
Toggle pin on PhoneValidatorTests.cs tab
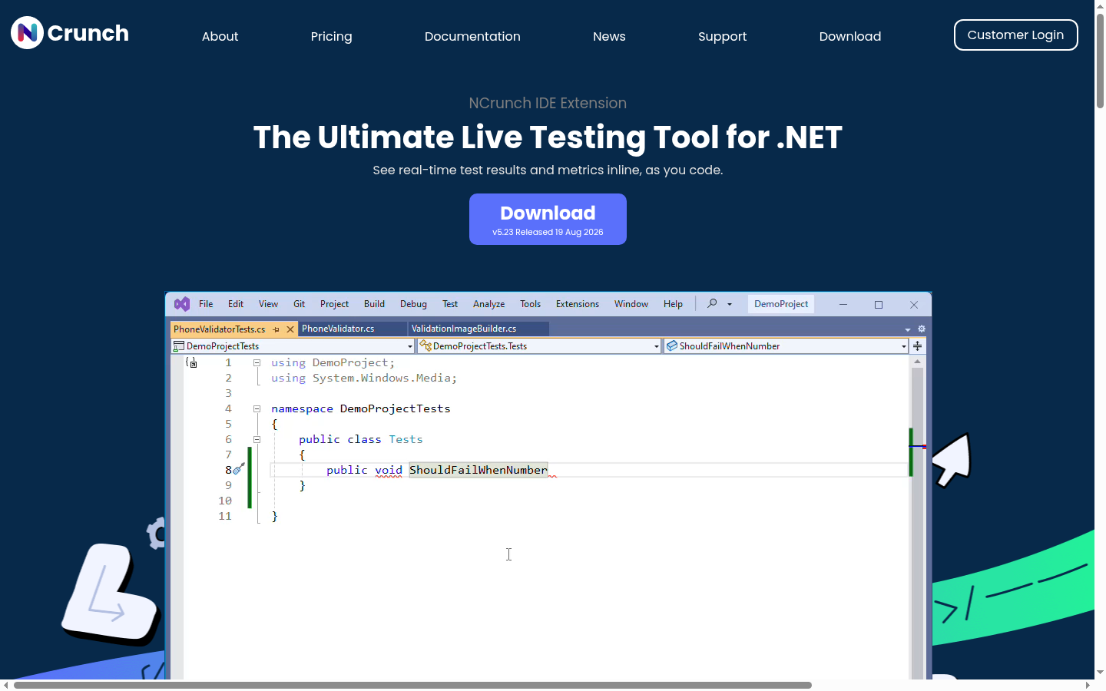pyautogui.click(x=276, y=329)
